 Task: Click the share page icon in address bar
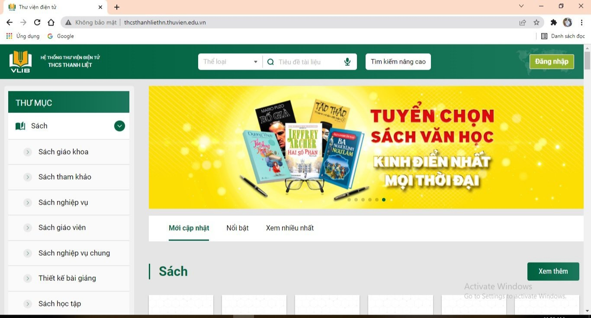pyautogui.click(x=523, y=22)
